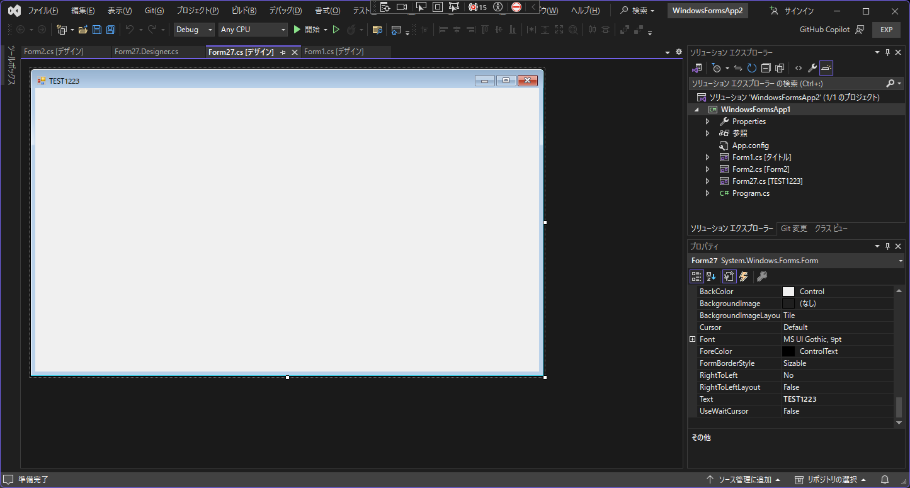The image size is (910, 488).
Task: Show Events in the Properties window
Action: (x=744, y=276)
